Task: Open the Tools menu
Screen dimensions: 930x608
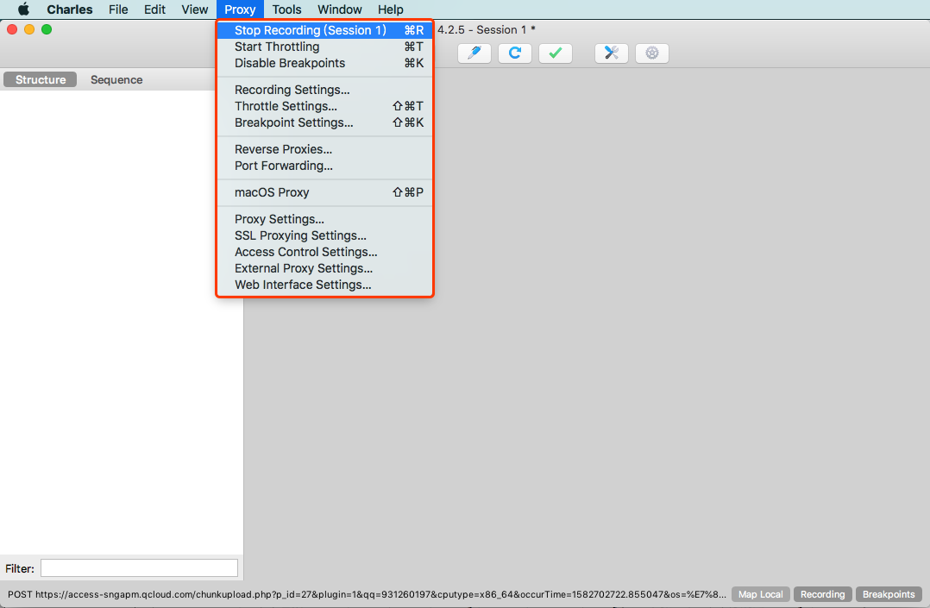Action: [286, 9]
